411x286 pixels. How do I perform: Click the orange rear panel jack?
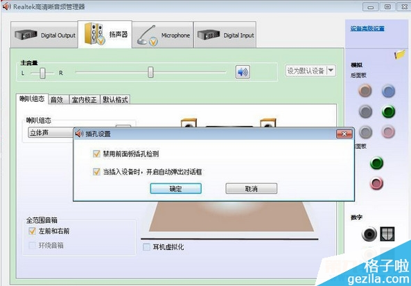pos(365,91)
